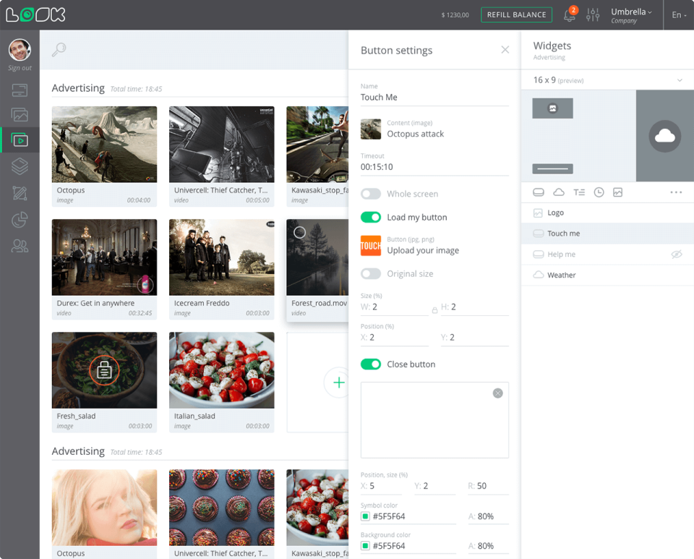
Task: Open the En language selector
Action: (679, 15)
